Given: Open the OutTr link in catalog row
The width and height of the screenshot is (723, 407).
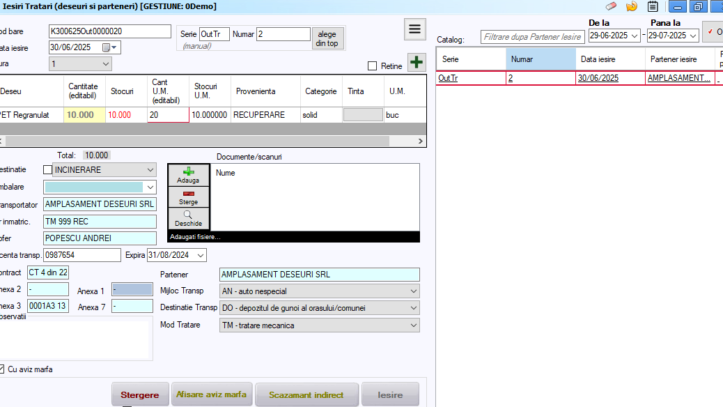Looking at the screenshot, I should [448, 78].
